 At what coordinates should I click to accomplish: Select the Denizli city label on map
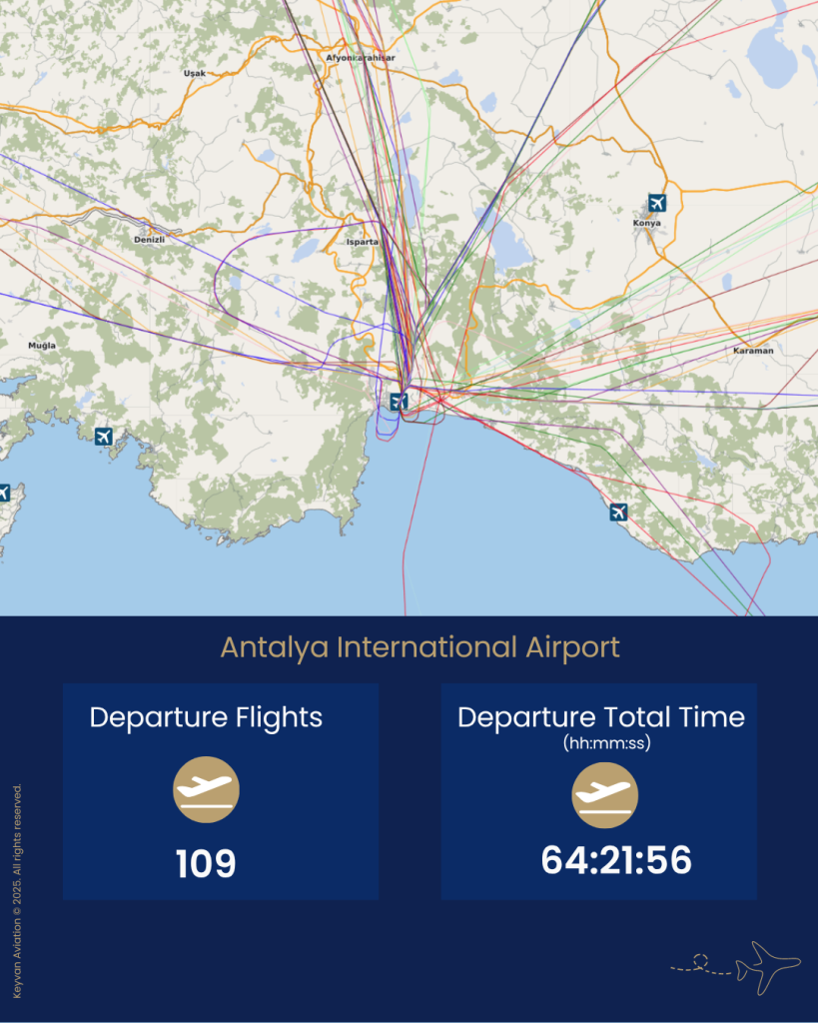pos(149,240)
